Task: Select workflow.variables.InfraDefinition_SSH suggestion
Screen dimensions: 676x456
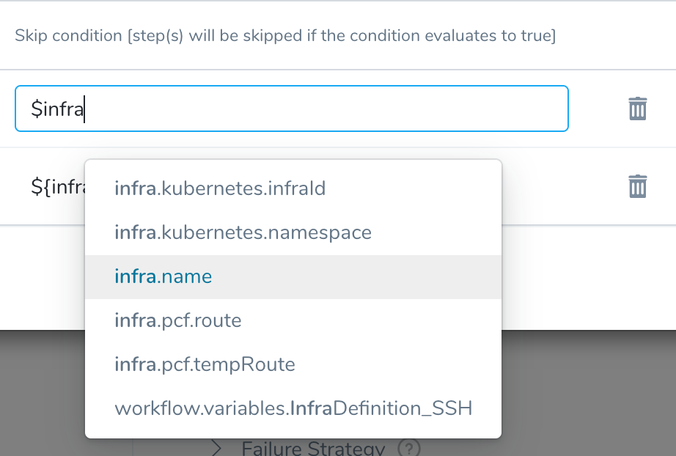Action: tap(293, 408)
